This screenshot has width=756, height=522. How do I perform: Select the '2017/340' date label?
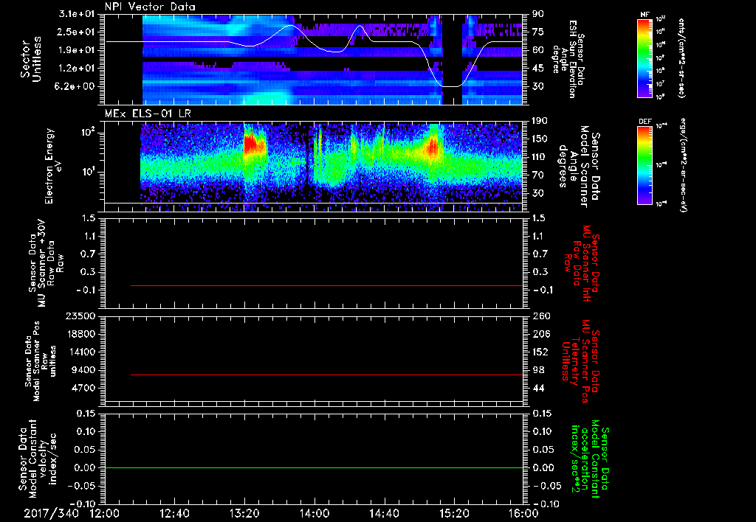51,513
